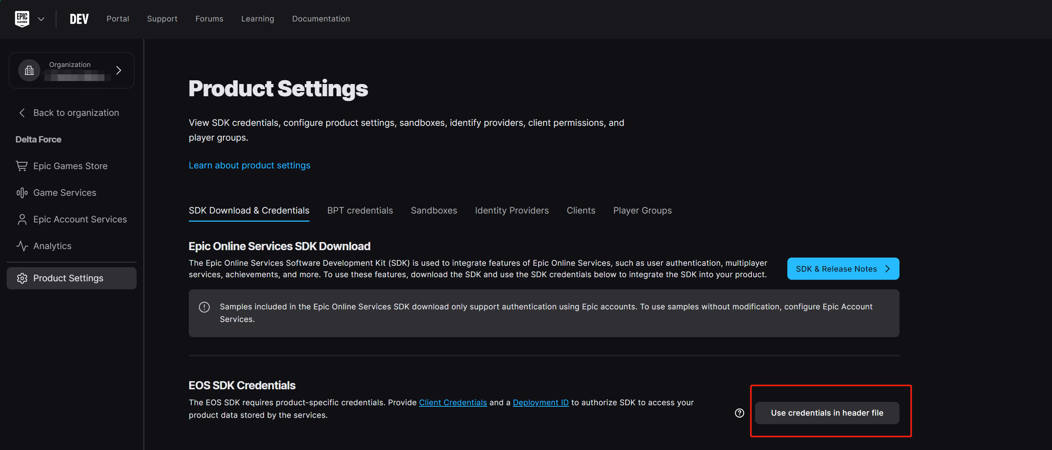
Task: Go back using the left chevron icon
Action: [22, 113]
